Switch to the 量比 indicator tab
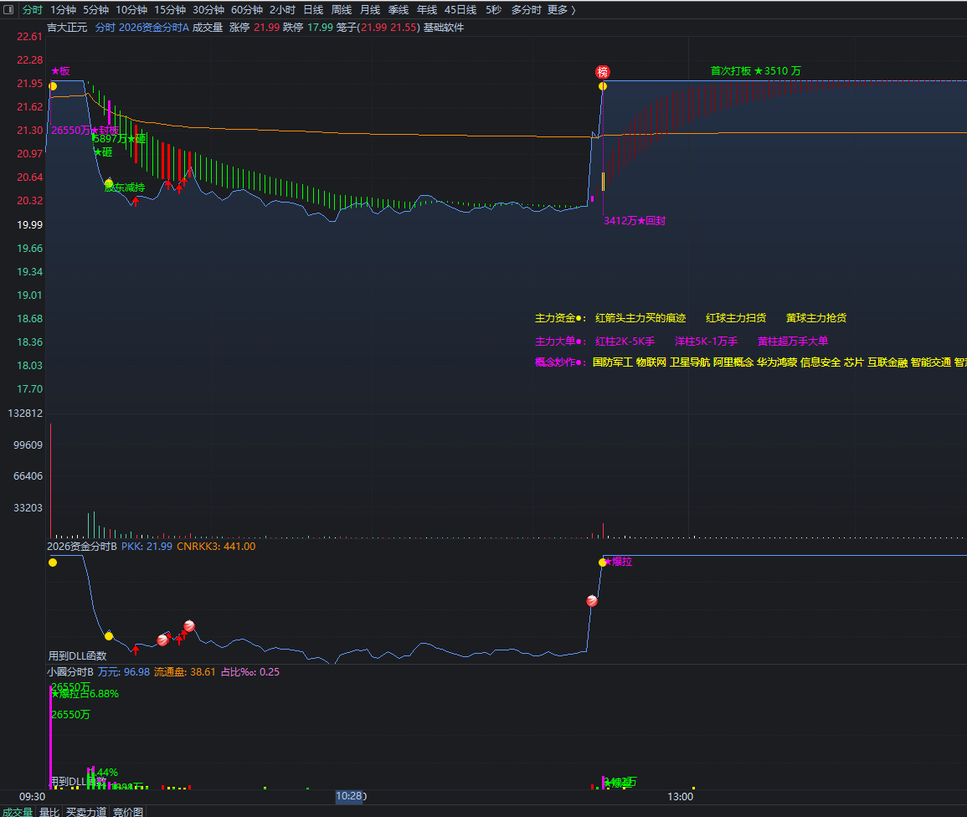967x817 pixels. click(49, 812)
